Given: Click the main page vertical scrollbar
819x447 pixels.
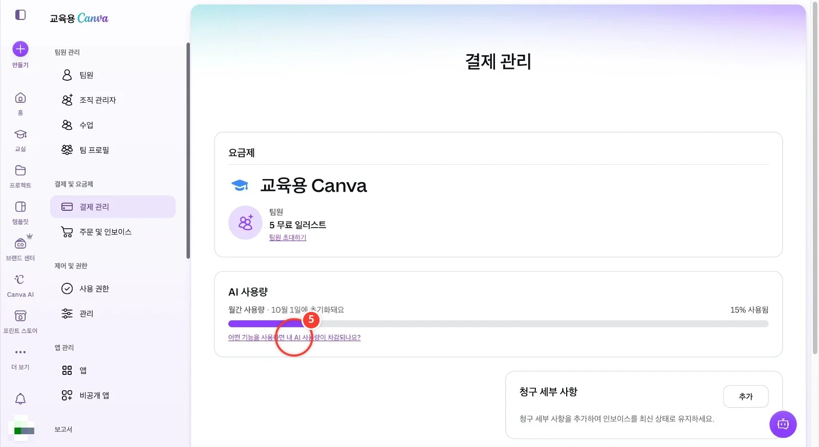Looking at the screenshot, I should tap(815, 179).
